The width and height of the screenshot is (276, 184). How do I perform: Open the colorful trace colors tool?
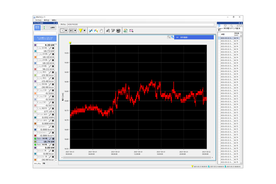point(96,31)
